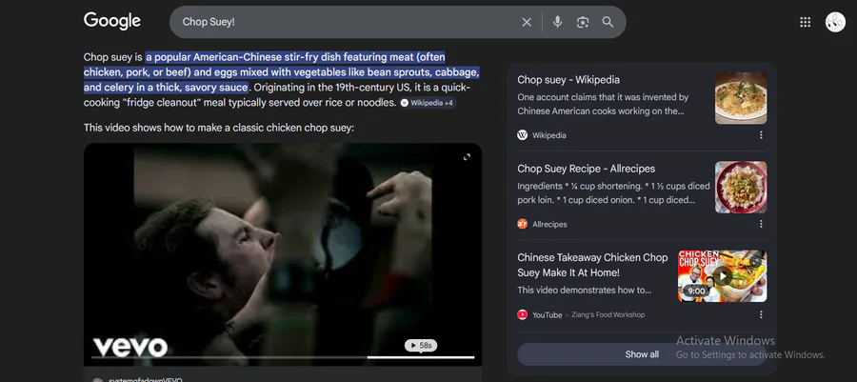Open more options for the Wikipedia result
The height and width of the screenshot is (382, 857).
[761, 135]
